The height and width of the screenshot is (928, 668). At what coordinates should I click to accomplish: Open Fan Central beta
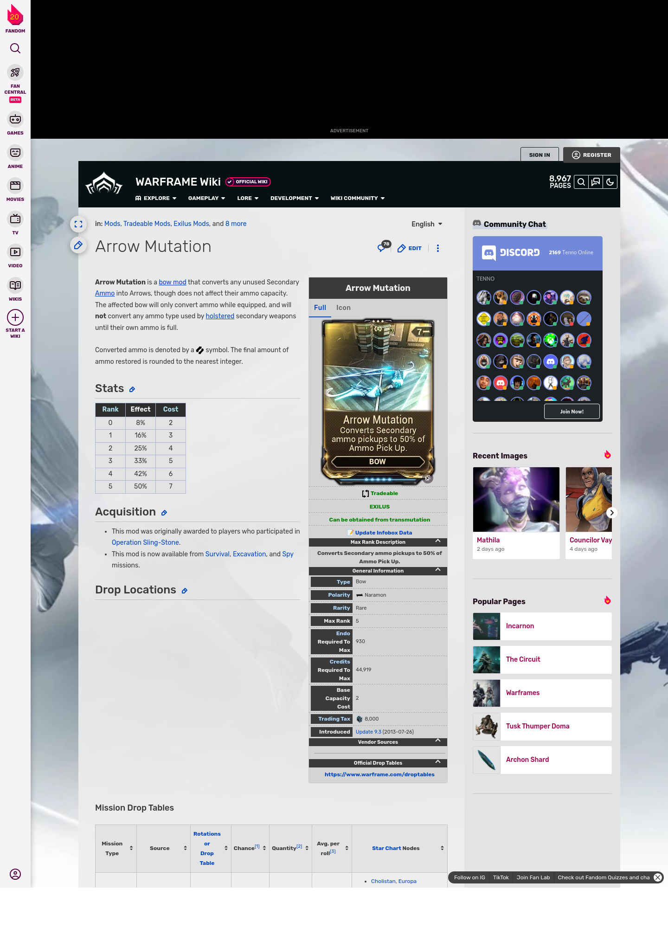15,83
